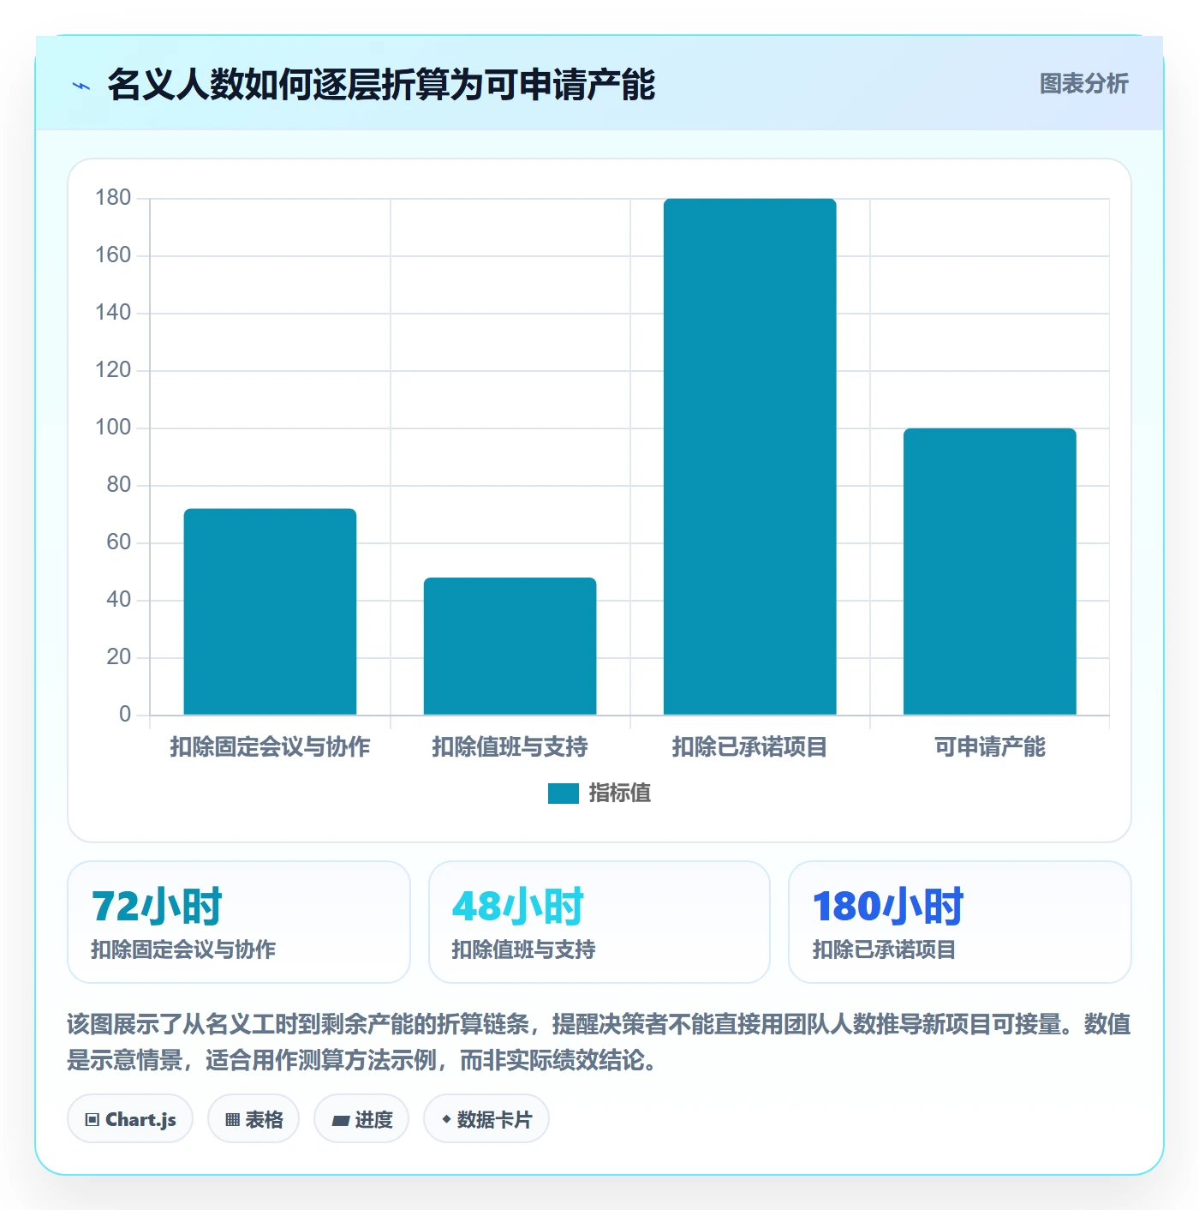Click the 指标值 legend label
Image resolution: width=1199 pixels, height=1210 pixels.
click(619, 794)
